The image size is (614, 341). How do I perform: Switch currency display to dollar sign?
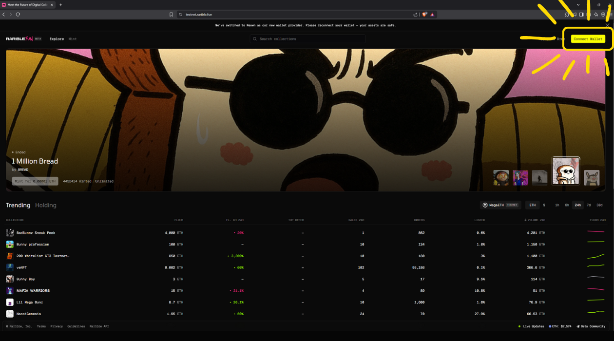pos(544,205)
